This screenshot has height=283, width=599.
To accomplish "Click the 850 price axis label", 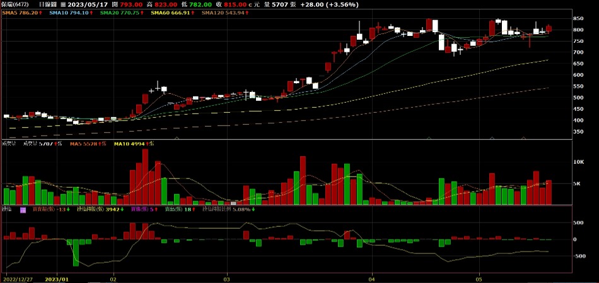I will pos(578,18).
